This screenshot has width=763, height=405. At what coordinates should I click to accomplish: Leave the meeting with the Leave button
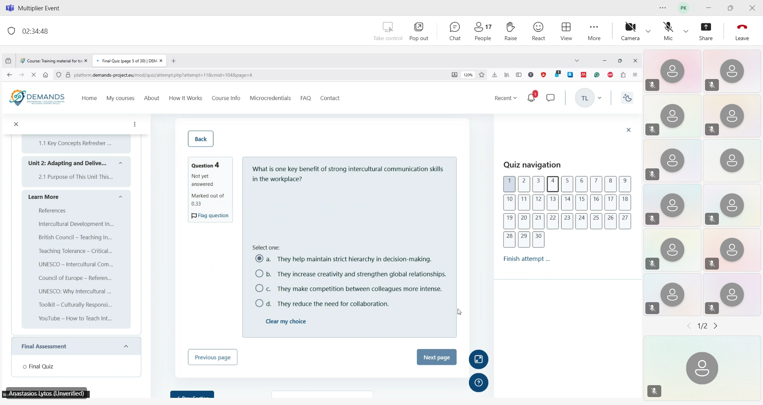(742, 31)
